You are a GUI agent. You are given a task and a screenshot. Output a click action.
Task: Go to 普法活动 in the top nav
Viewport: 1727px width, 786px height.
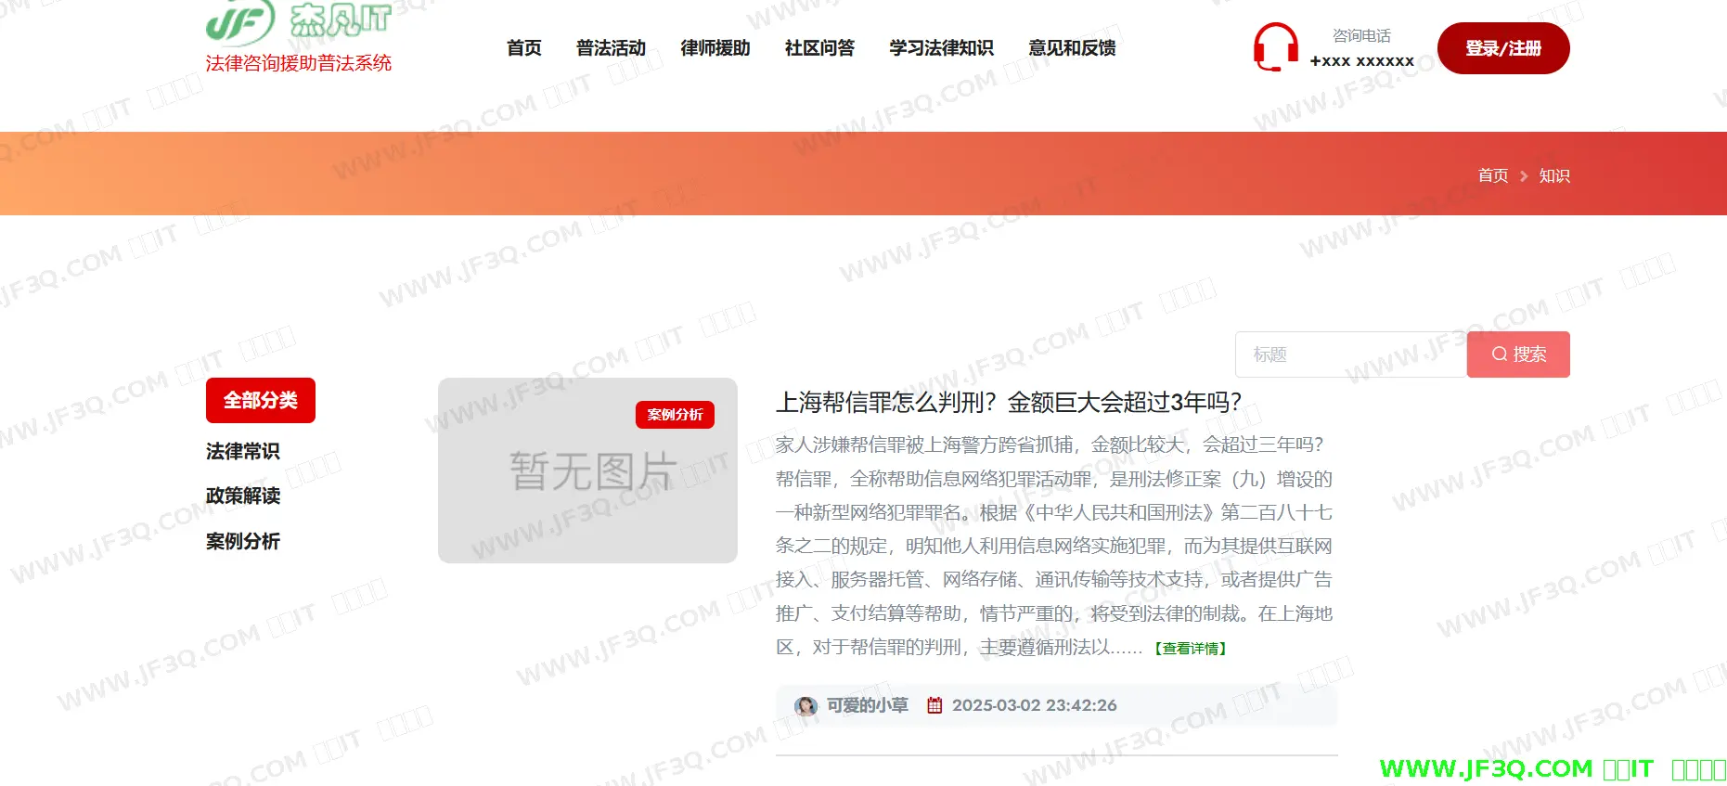point(611,48)
